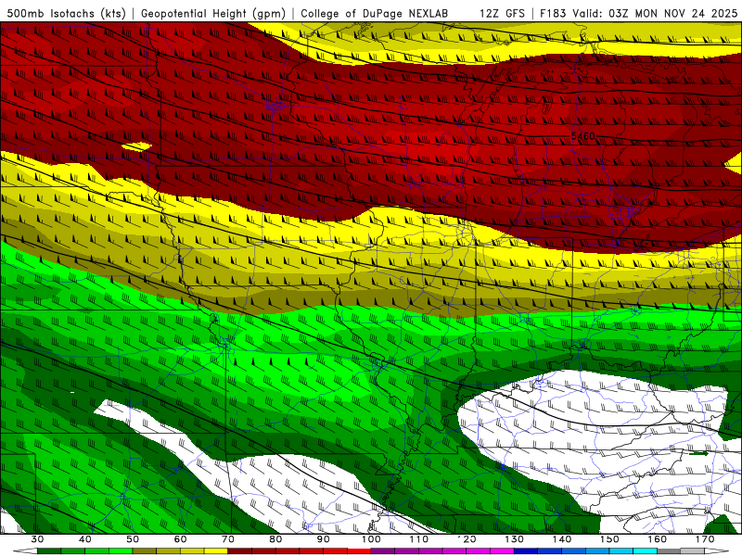Click the '110' colorbar tick label
The image size is (742, 556).
click(419, 539)
